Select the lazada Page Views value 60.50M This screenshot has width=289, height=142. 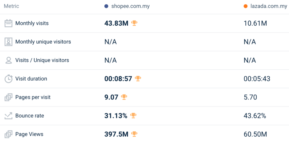click(255, 134)
